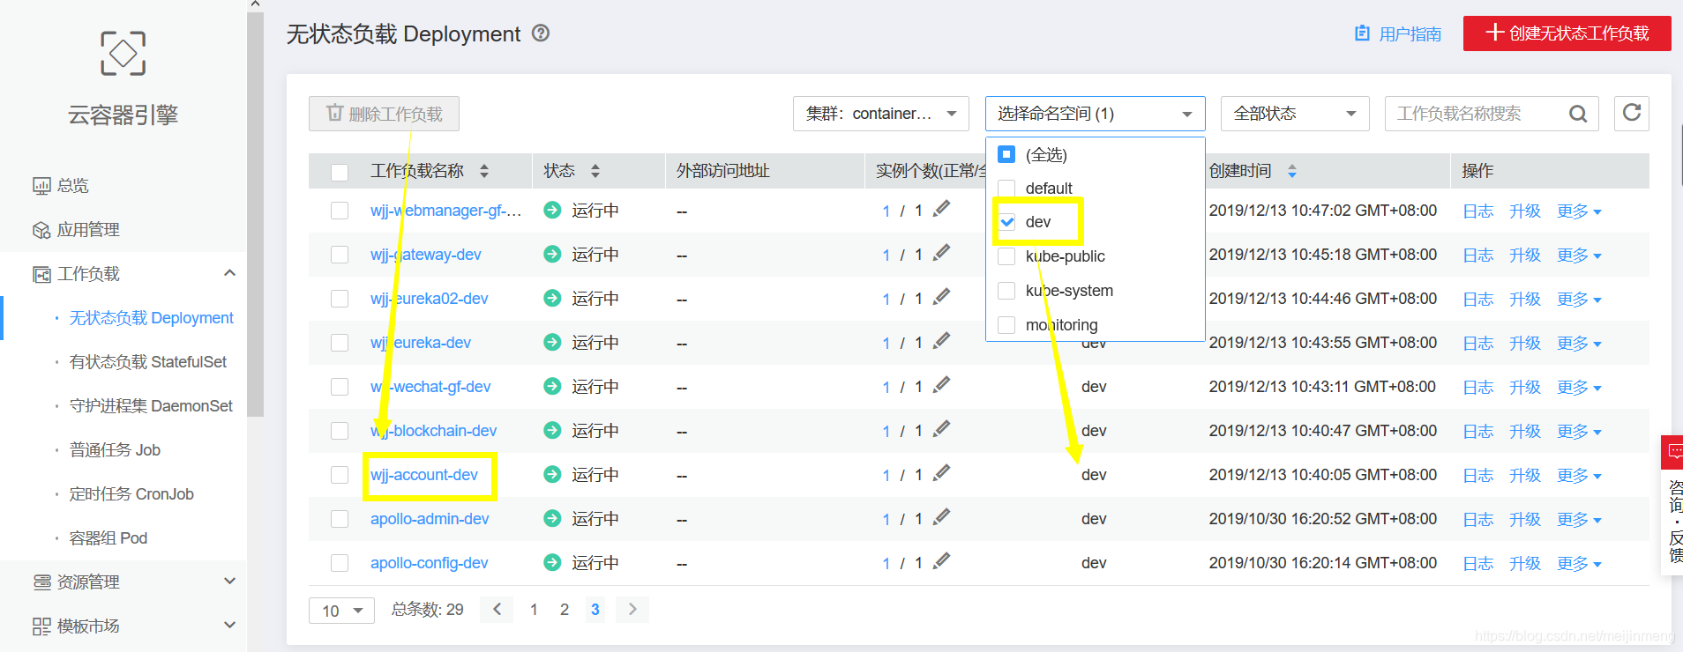Screen dimensions: 1683x652
Task: Check the wjj-gateway-dev row checkbox
Action: 340,255
